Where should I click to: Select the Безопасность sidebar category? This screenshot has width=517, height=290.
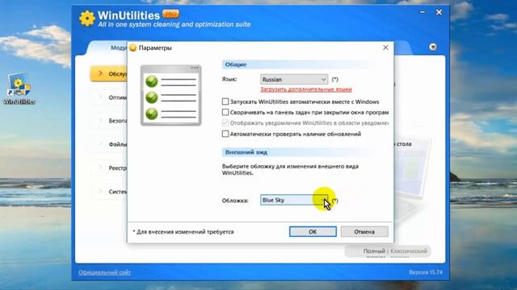[109, 121]
